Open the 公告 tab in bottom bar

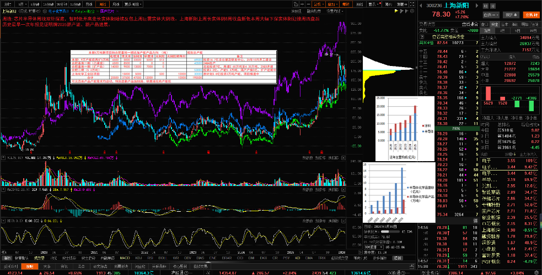point(81,266)
